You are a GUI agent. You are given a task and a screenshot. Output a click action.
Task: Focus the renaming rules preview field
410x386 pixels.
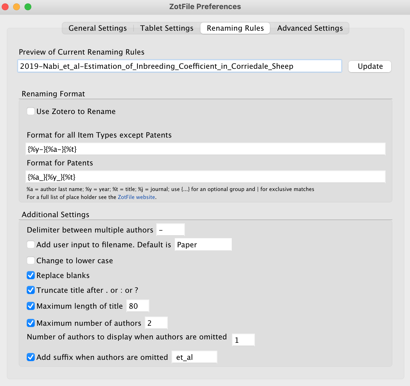click(x=180, y=66)
